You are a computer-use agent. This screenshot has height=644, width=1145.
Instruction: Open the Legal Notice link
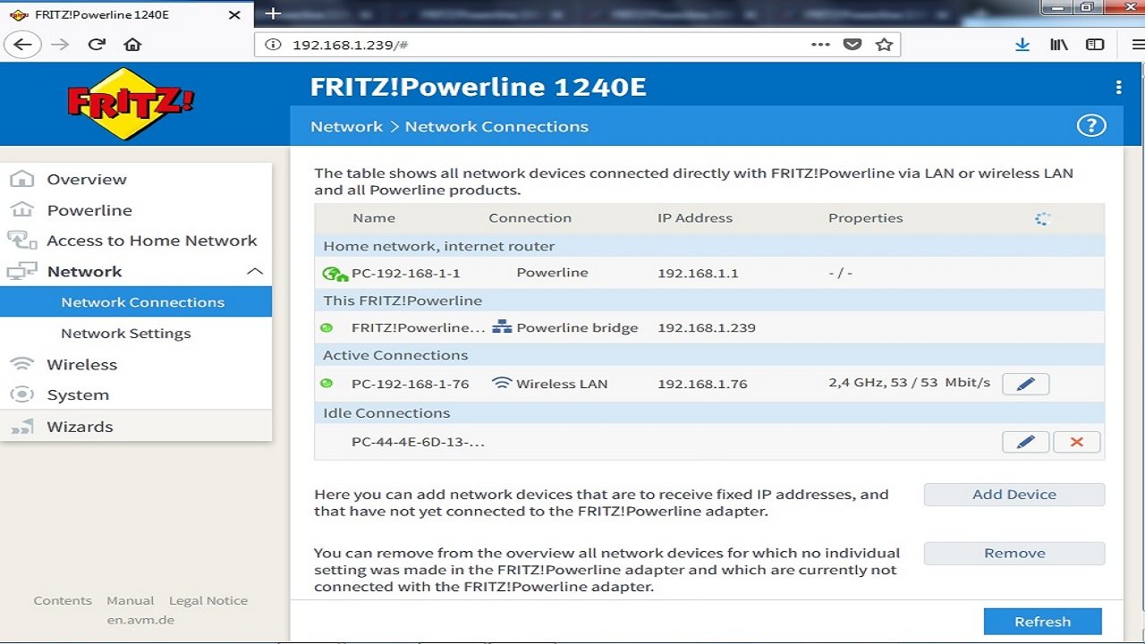[x=208, y=600]
